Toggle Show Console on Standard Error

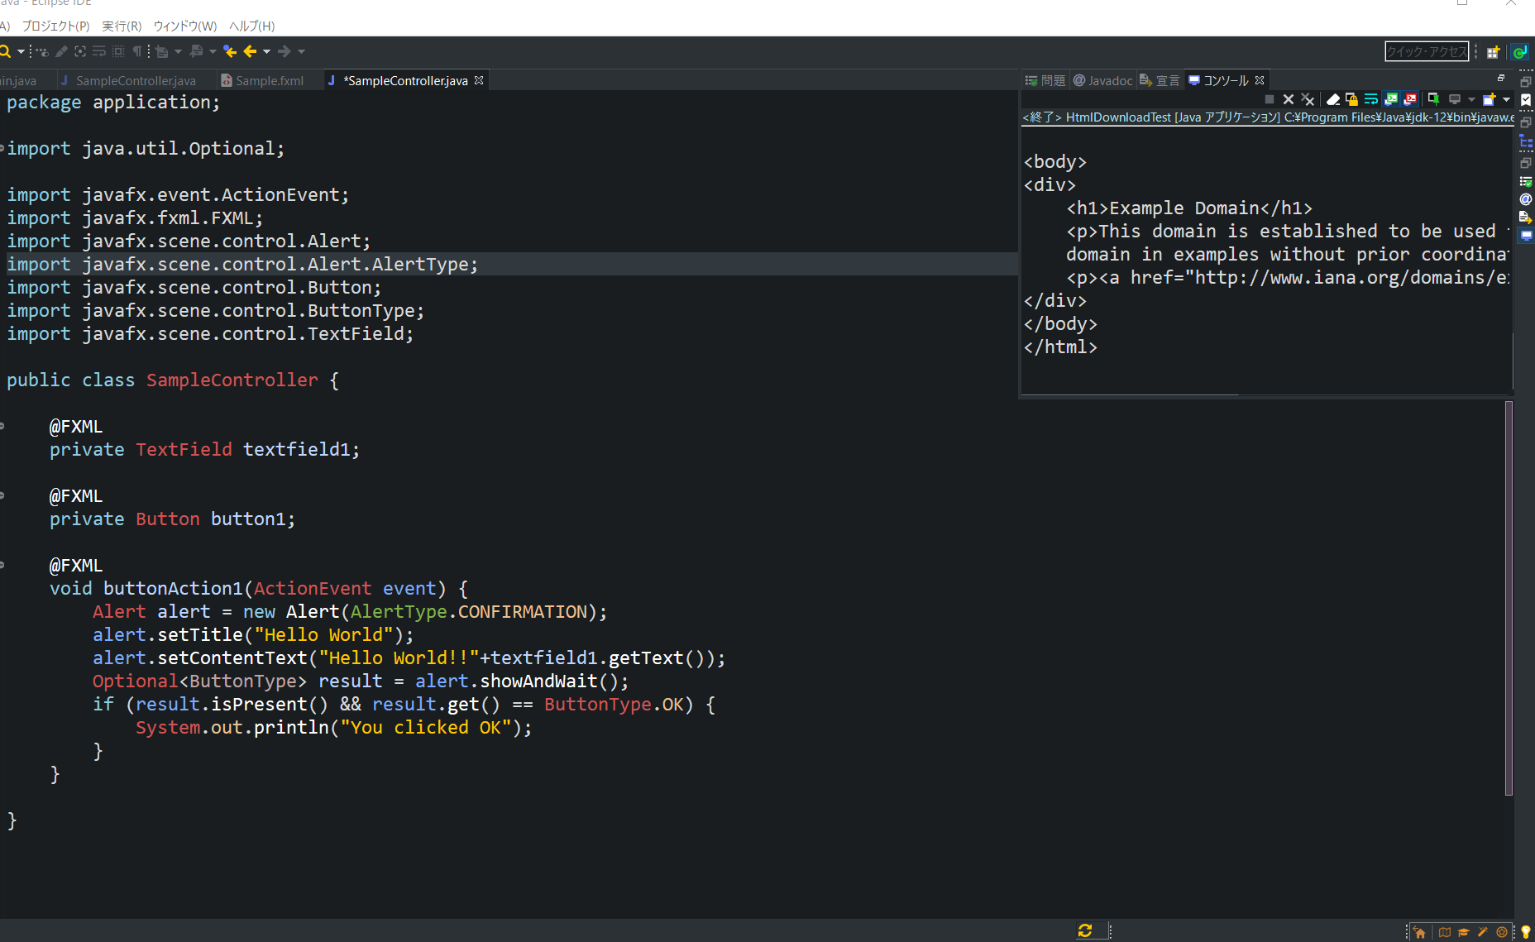click(x=1409, y=99)
